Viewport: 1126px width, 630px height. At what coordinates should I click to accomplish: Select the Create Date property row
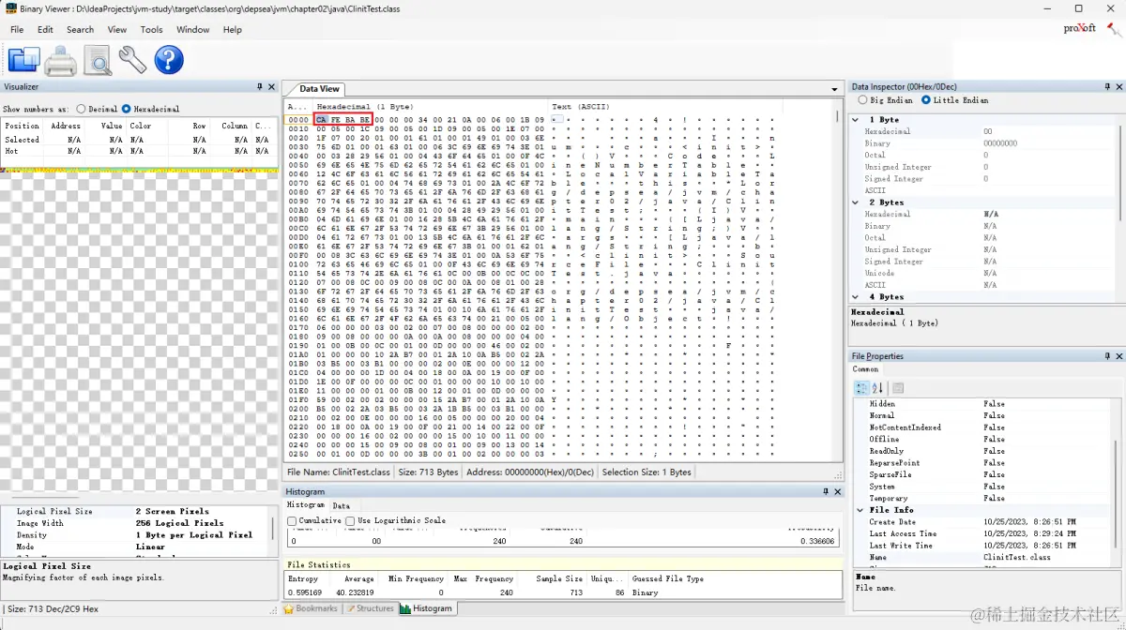[x=985, y=522]
